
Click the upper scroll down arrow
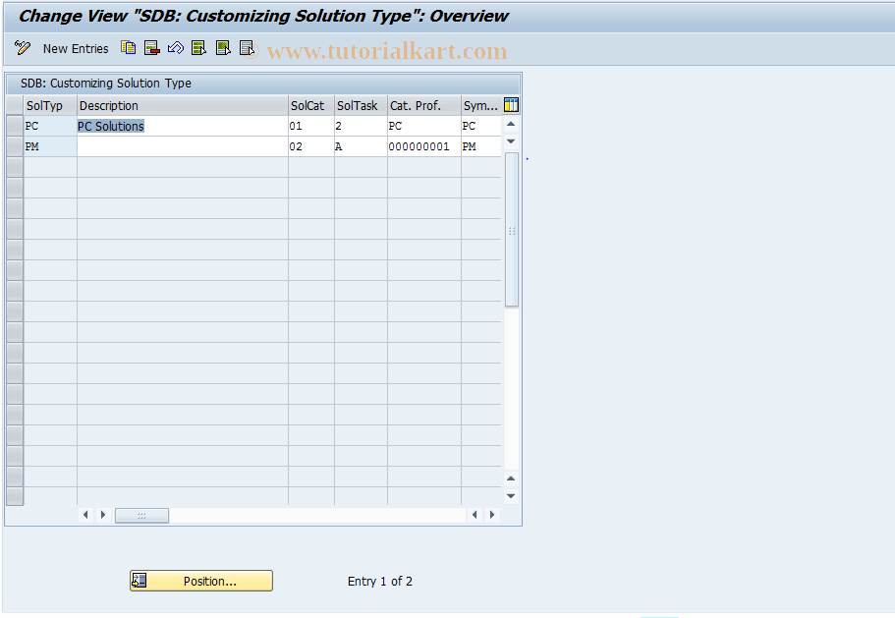coord(511,140)
